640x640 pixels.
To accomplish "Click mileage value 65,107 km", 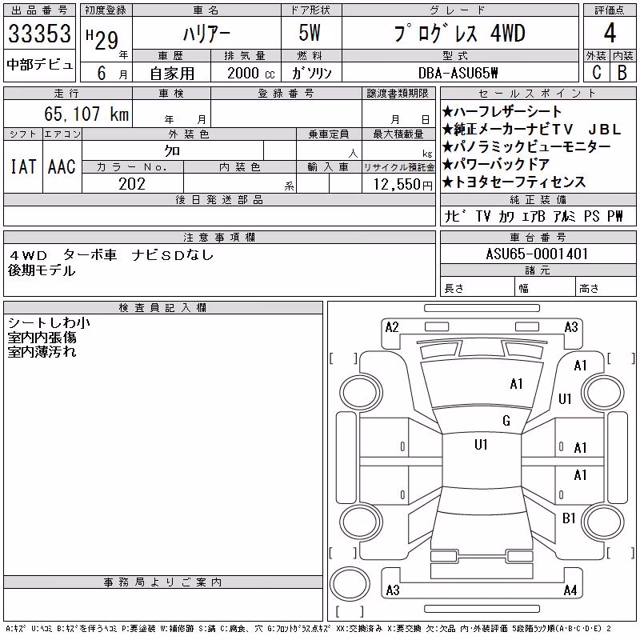I will [86, 114].
